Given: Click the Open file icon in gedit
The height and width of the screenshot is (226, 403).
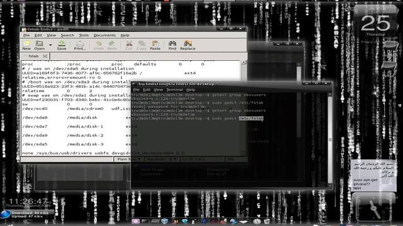Looking at the screenshot, I should click(39, 45).
